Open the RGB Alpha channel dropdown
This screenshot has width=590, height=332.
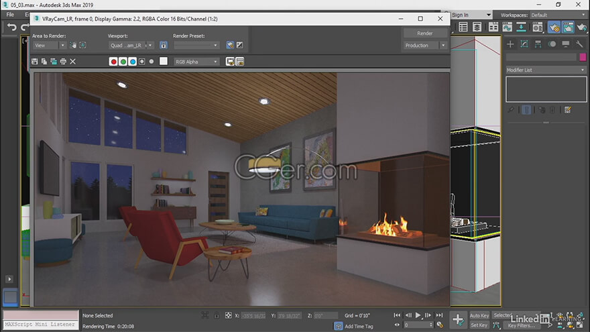pos(196,62)
